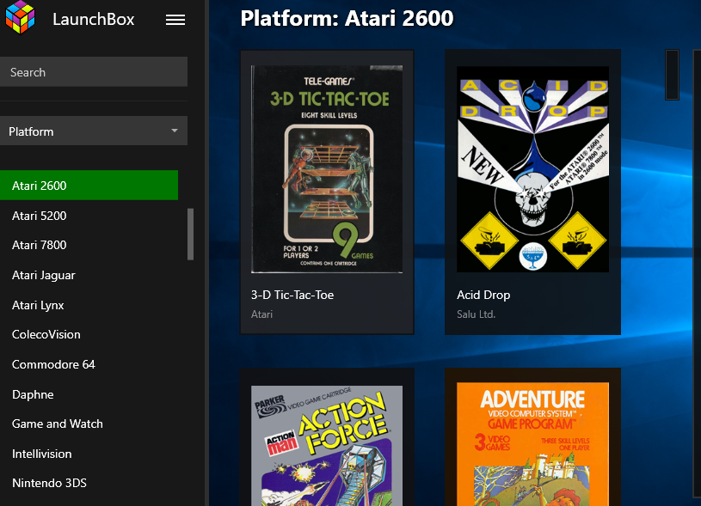
Task: Click the 3-D Tic-Tac-Toe box art
Action: [327, 169]
